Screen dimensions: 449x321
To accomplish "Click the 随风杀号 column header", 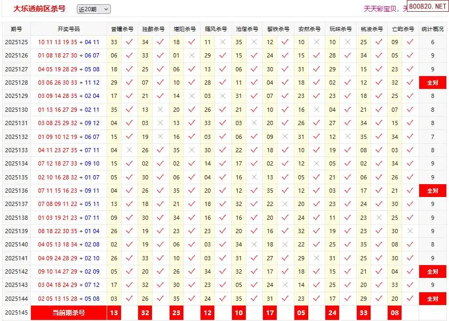I will pyautogui.click(x=216, y=29).
